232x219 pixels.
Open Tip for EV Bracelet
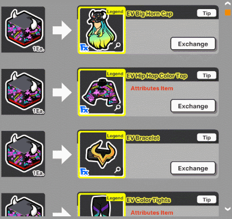click(x=207, y=137)
